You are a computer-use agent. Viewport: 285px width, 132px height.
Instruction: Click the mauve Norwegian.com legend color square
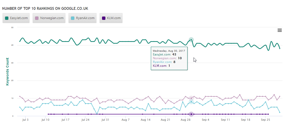(x=37, y=18)
